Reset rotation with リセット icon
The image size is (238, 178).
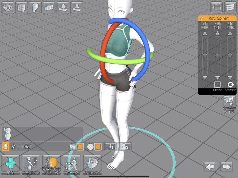point(231,85)
